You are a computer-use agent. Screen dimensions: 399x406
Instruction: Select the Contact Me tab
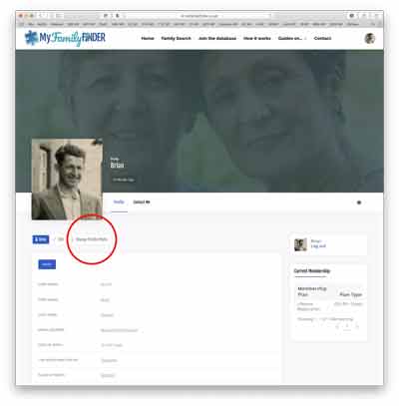142,202
